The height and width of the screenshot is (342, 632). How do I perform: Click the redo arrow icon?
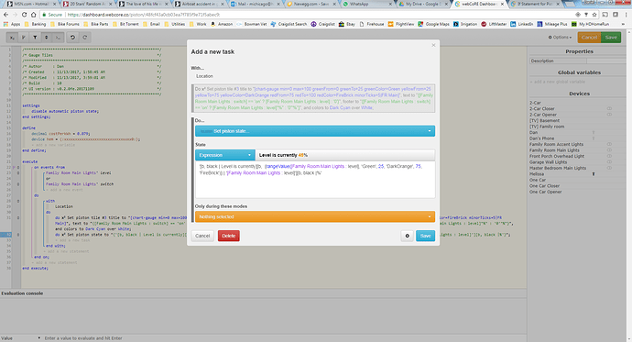click(84, 38)
